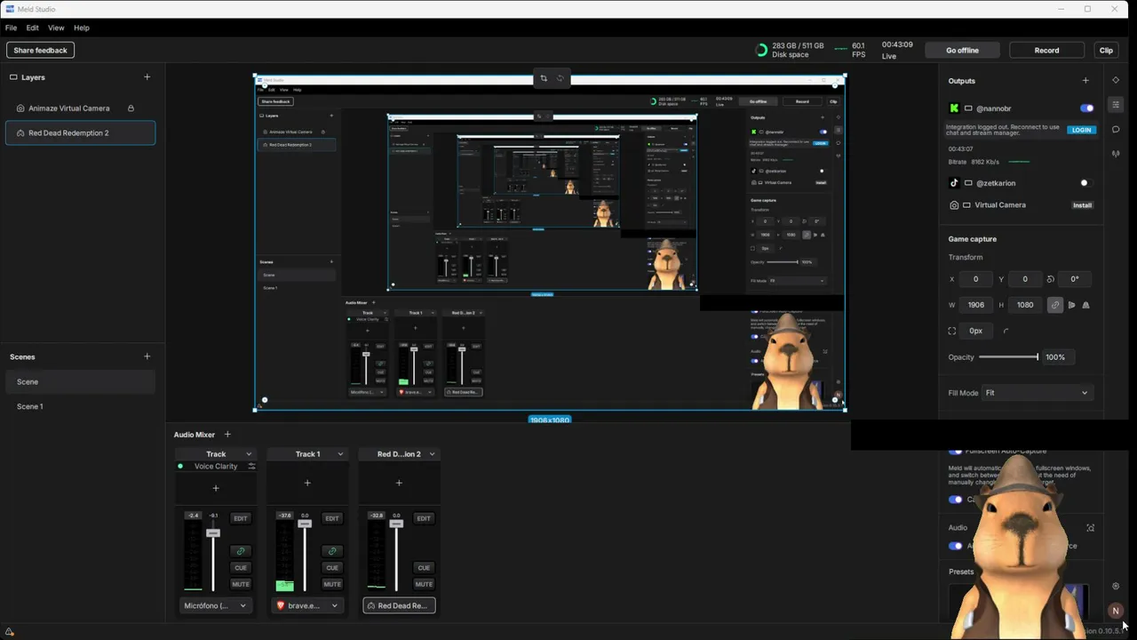1137x640 pixels.
Task: Select the Red Dead Redemption 2 layer
Action: pyautogui.click(x=80, y=133)
